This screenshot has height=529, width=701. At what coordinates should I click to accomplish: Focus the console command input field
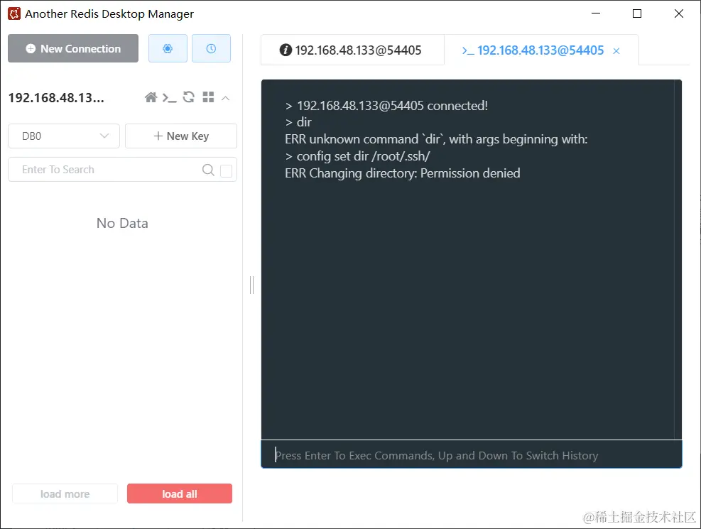click(472, 455)
